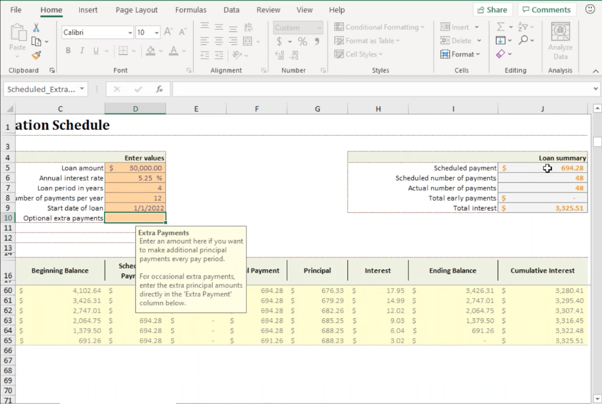Viewport: 602px width, 404px height.
Task: Select the Cut (scissors) icon
Action: coord(36,27)
